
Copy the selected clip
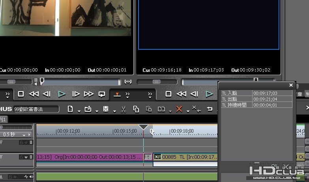pos(136,109)
